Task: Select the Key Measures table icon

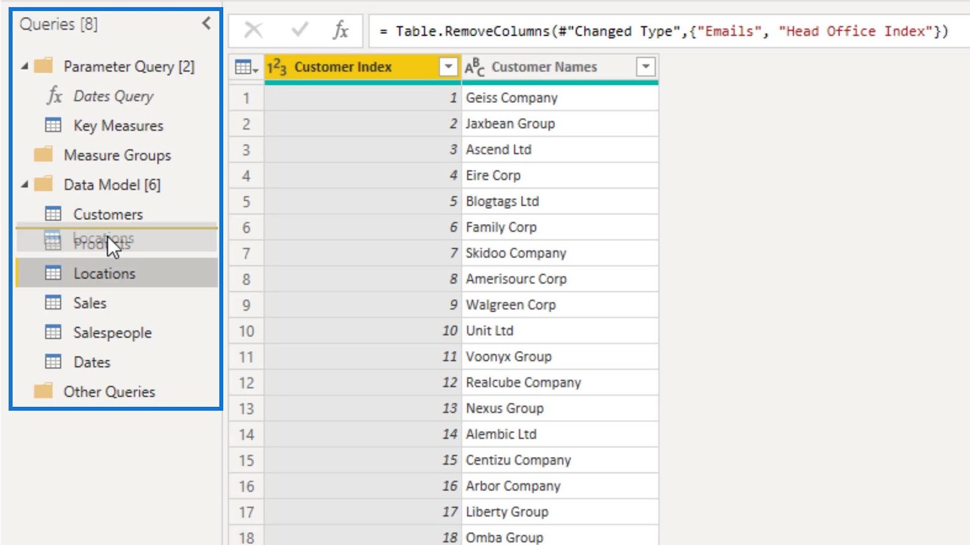Action: coord(53,125)
